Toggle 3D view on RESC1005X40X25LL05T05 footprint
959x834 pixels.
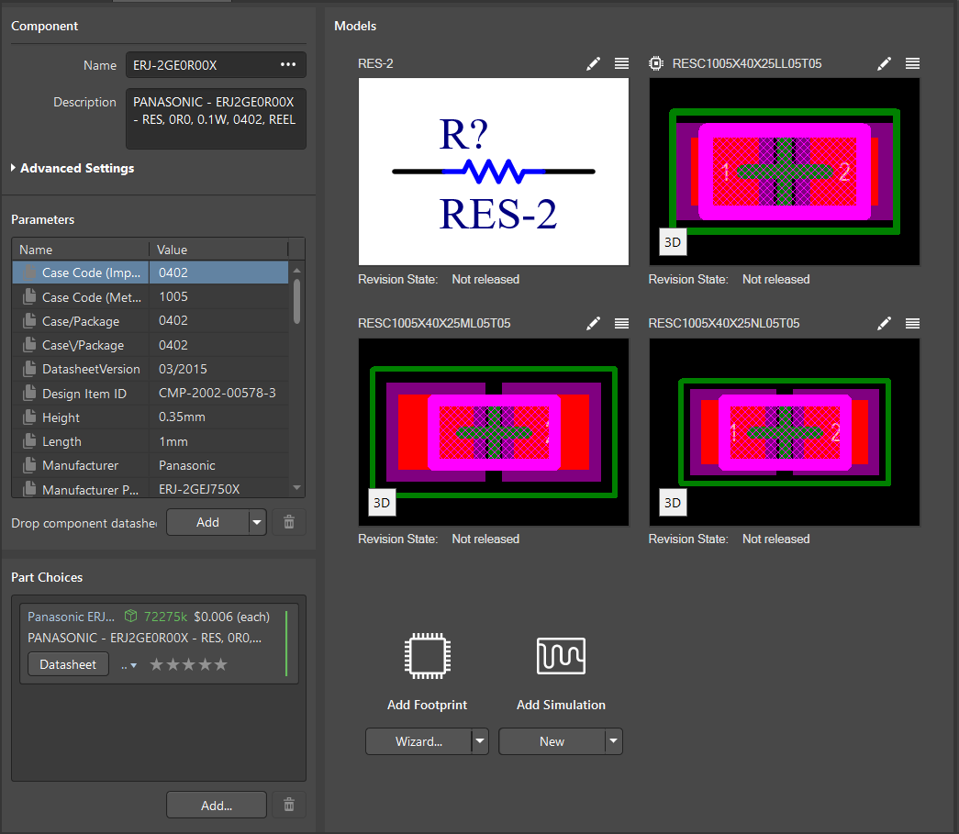point(673,242)
